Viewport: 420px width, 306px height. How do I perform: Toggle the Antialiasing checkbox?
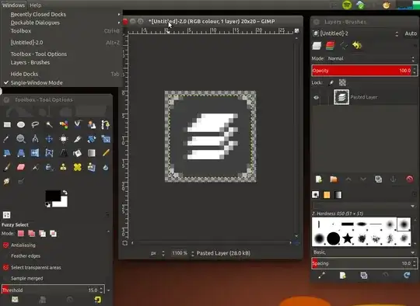(6, 245)
